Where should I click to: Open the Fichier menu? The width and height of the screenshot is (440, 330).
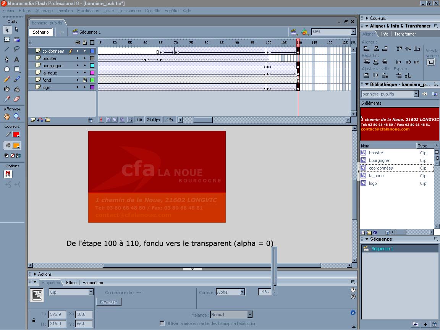click(x=8, y=11)
